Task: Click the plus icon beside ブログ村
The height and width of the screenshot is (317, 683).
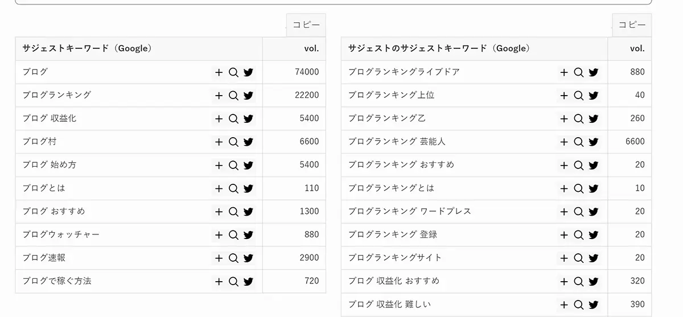Action: pos(219,142)
